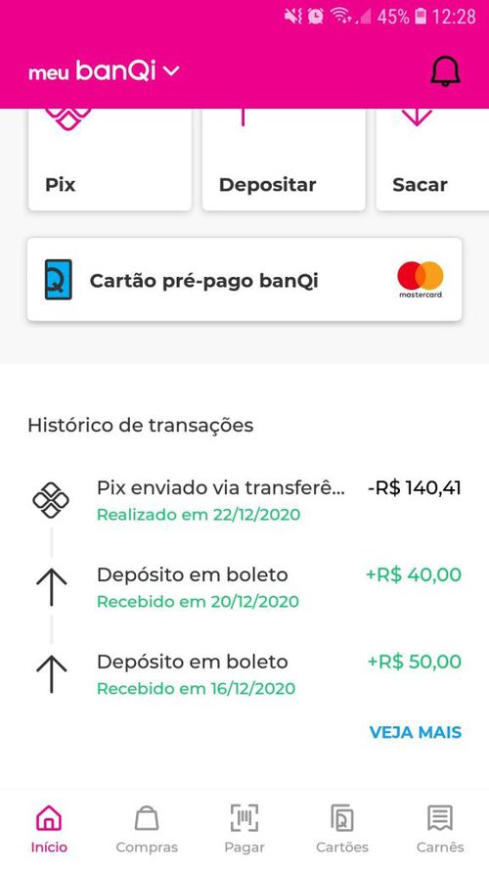Tap the Depositar card
The image size is (489, 870).
pyautogui.click(x=284, y=160)
